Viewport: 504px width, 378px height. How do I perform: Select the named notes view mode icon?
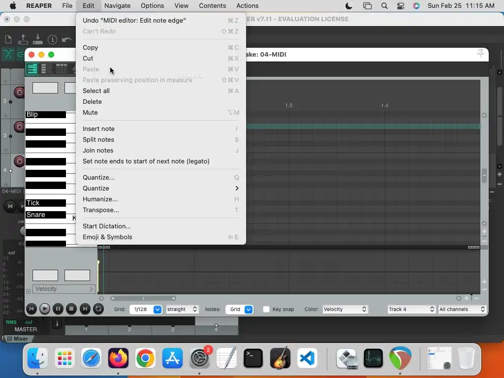[47, 69]
